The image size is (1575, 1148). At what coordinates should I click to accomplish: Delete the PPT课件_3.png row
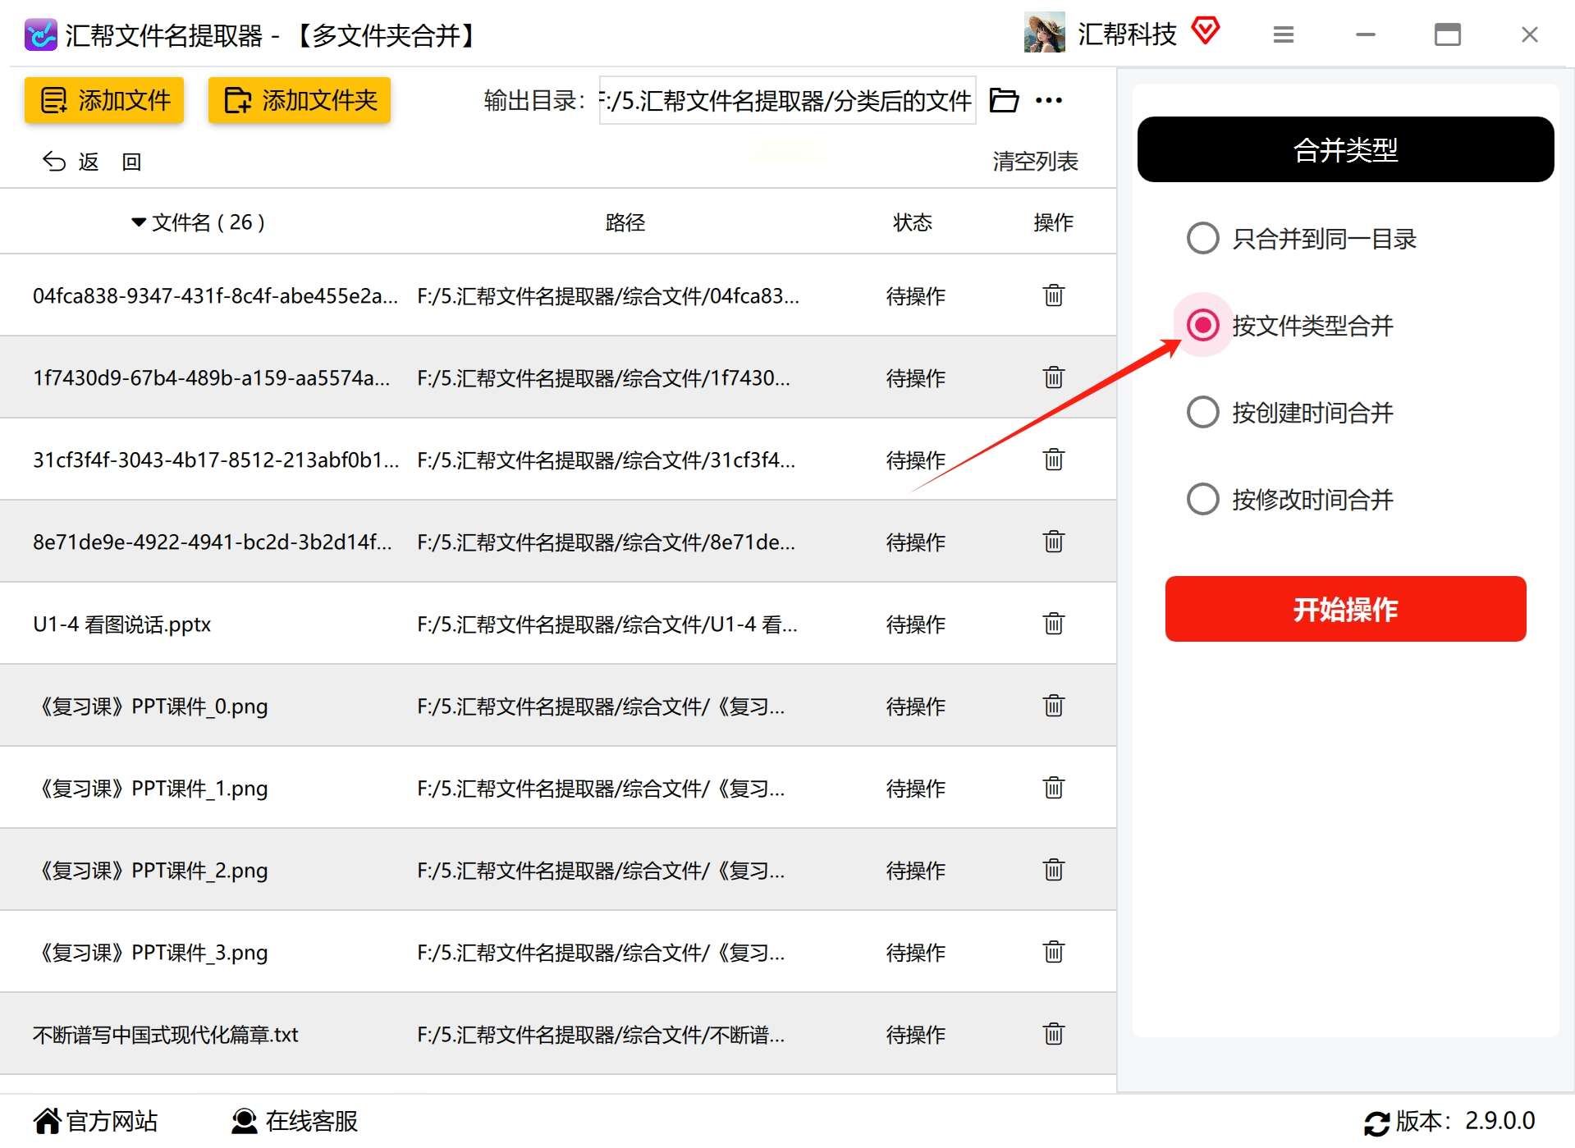[1054, 952]
